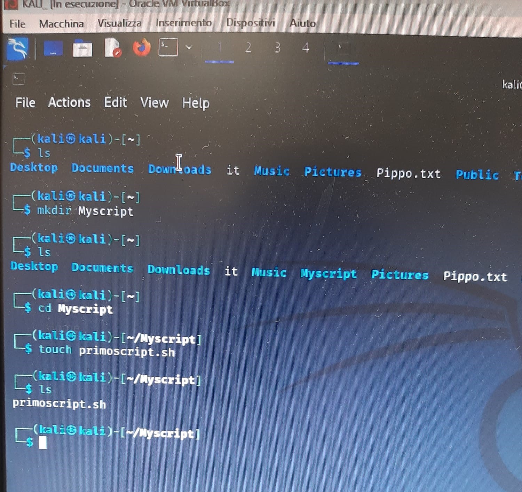Launch Firefox from the panel
Image resolution: width=522 pixels, height=492 pixels.
141,48
